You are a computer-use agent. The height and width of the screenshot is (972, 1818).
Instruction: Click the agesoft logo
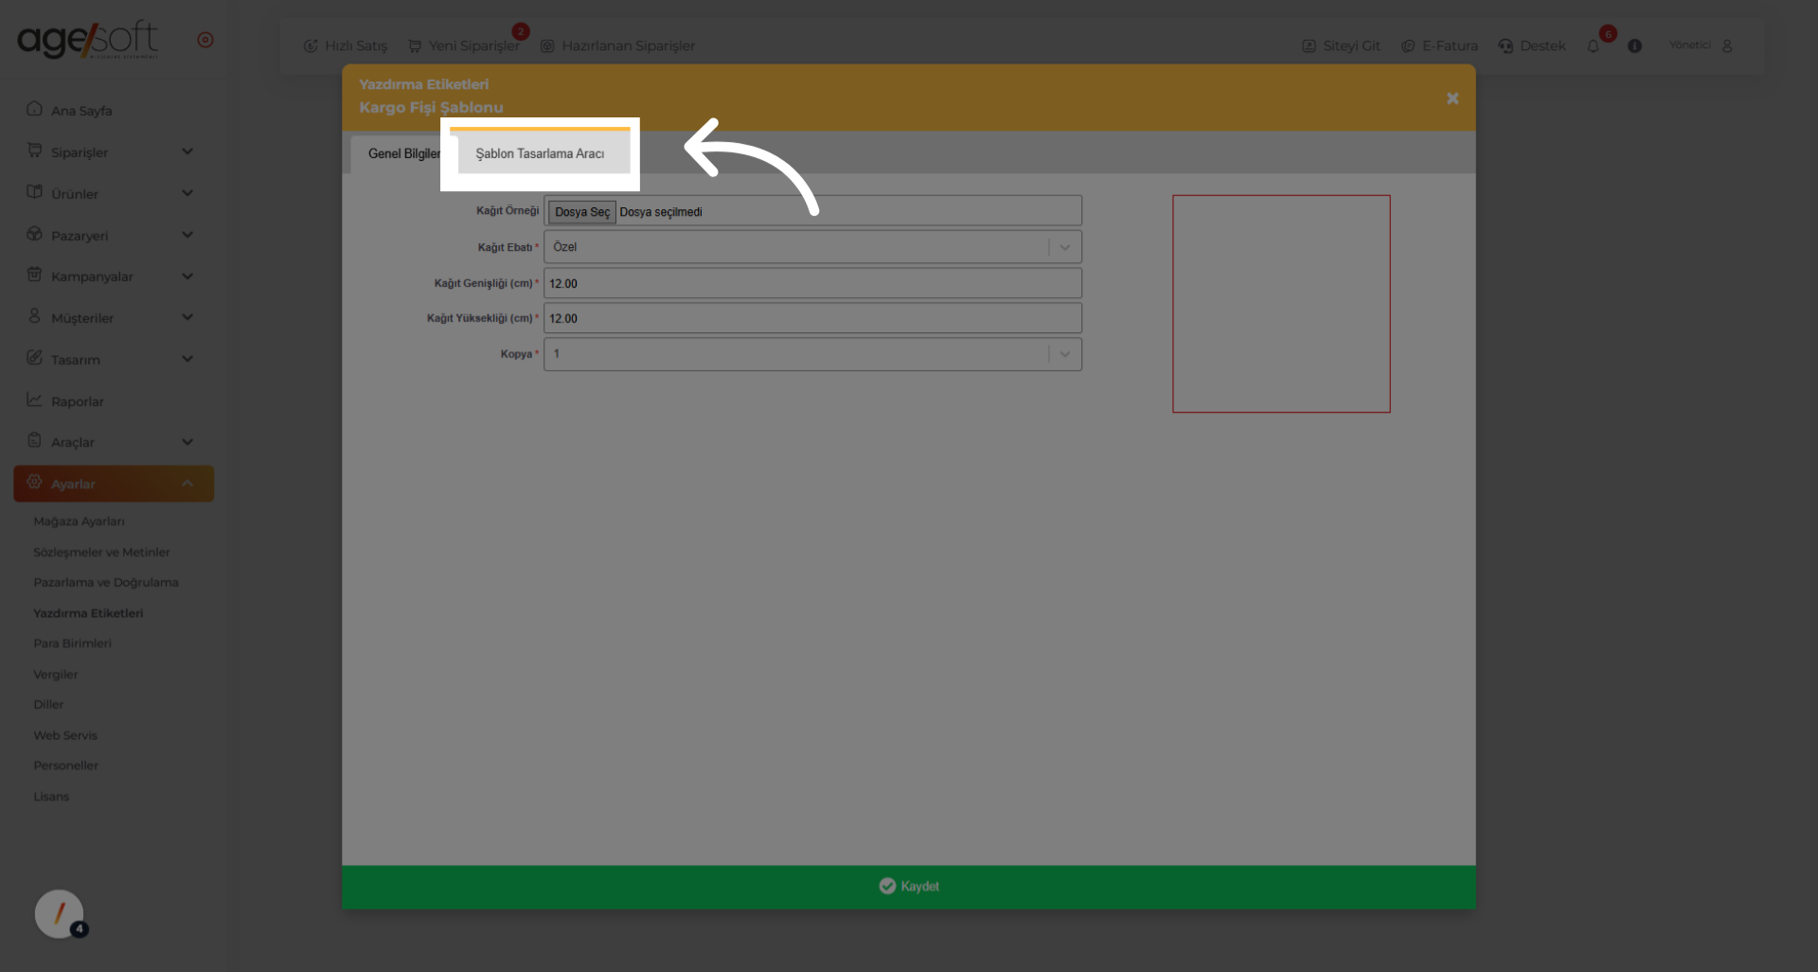(88, 39)
